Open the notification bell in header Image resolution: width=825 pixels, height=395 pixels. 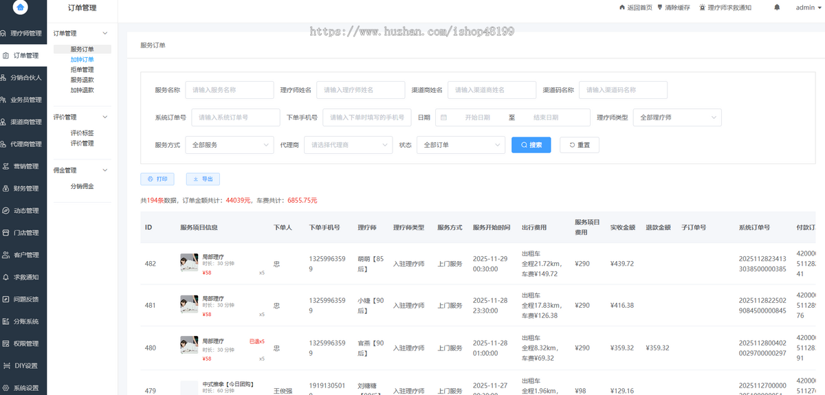777,8
